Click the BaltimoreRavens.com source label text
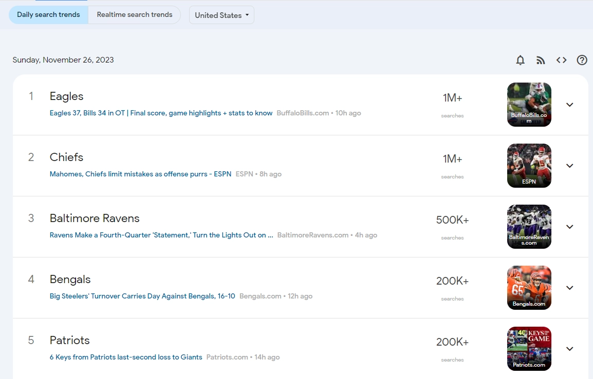593x379 pixels. pyautogui.click(x=313, y=235)
